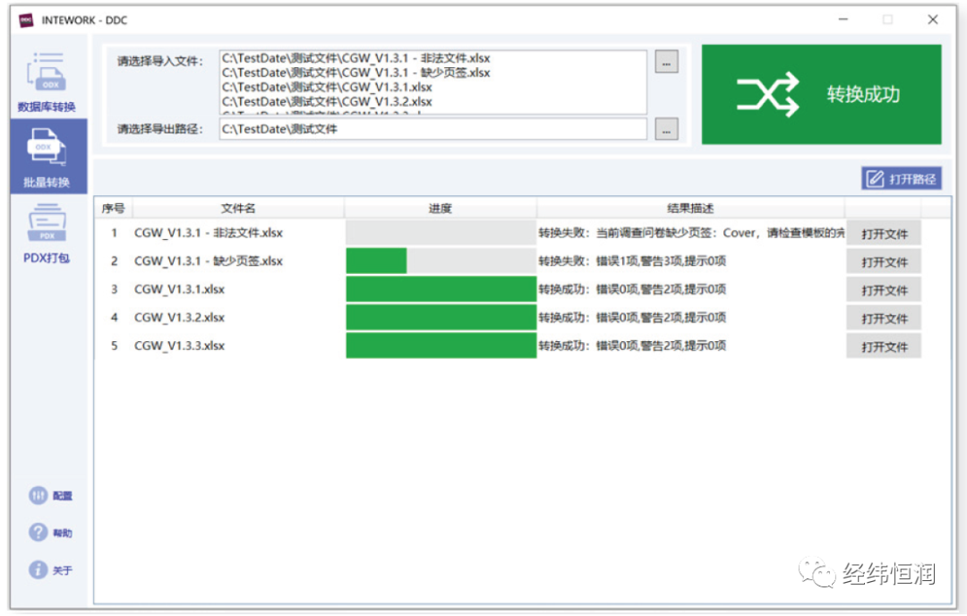Open the 配置 settings icon
The height and width of the screenshot is (616, 967).
click(x=36, y=495)
